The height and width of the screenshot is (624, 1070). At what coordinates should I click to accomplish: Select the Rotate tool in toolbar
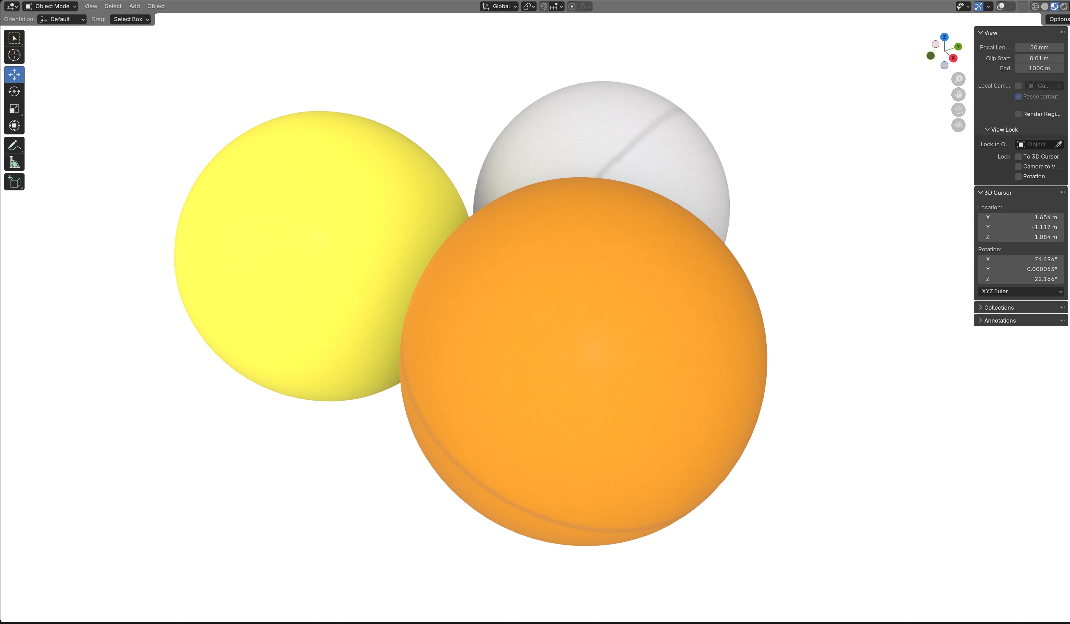[14, 92]
